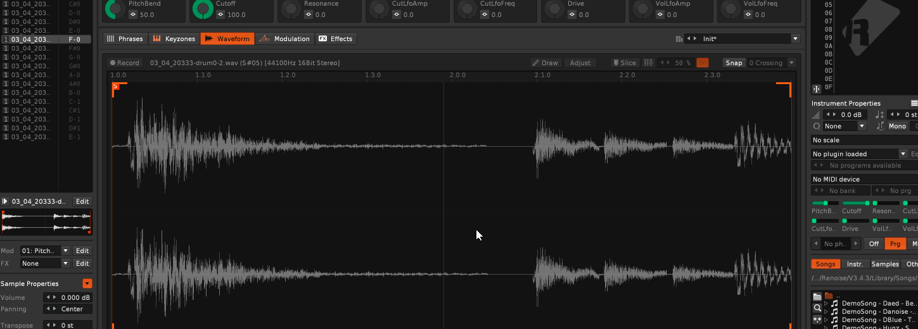Click the Adjust button
Image resolution: width=918 pixels, height=329 pixels.
580,63
